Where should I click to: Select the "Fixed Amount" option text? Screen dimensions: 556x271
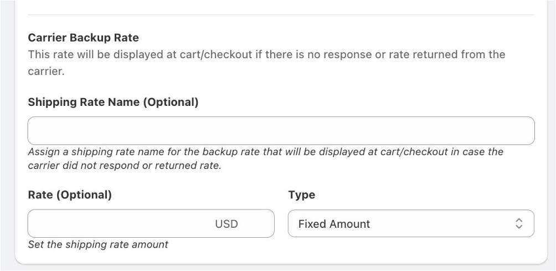click(x=334, y=224)
